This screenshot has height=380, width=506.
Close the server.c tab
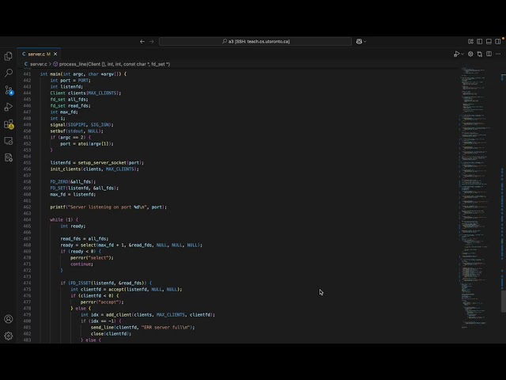point(55,54)
